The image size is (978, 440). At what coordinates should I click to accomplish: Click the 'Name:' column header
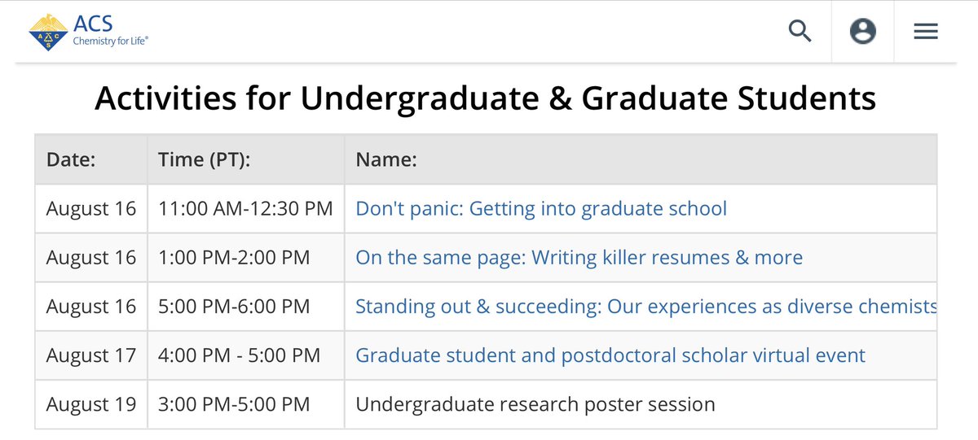tap(386, 160)
